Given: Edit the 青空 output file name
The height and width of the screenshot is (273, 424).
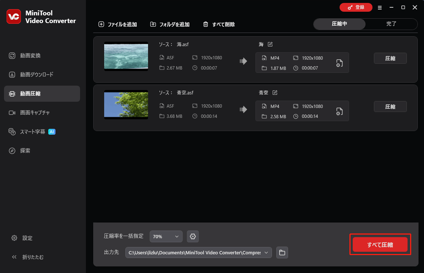Looking at the screenshot, I should (x=275, y=92).
